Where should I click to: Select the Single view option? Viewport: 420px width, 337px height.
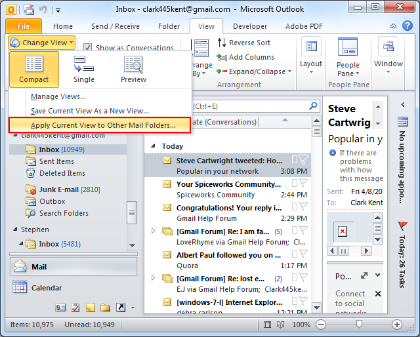pyautogui.click(x=84, y=69)
